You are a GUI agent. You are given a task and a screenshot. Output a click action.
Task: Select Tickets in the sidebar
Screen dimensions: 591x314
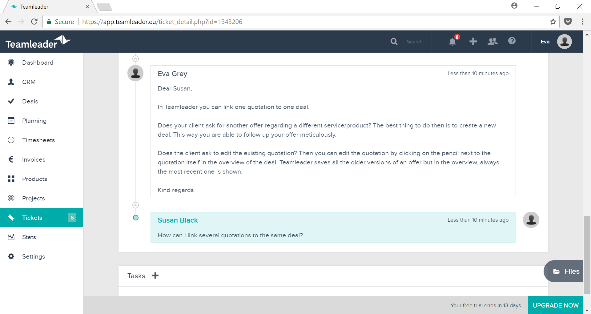tap(42, 218)
